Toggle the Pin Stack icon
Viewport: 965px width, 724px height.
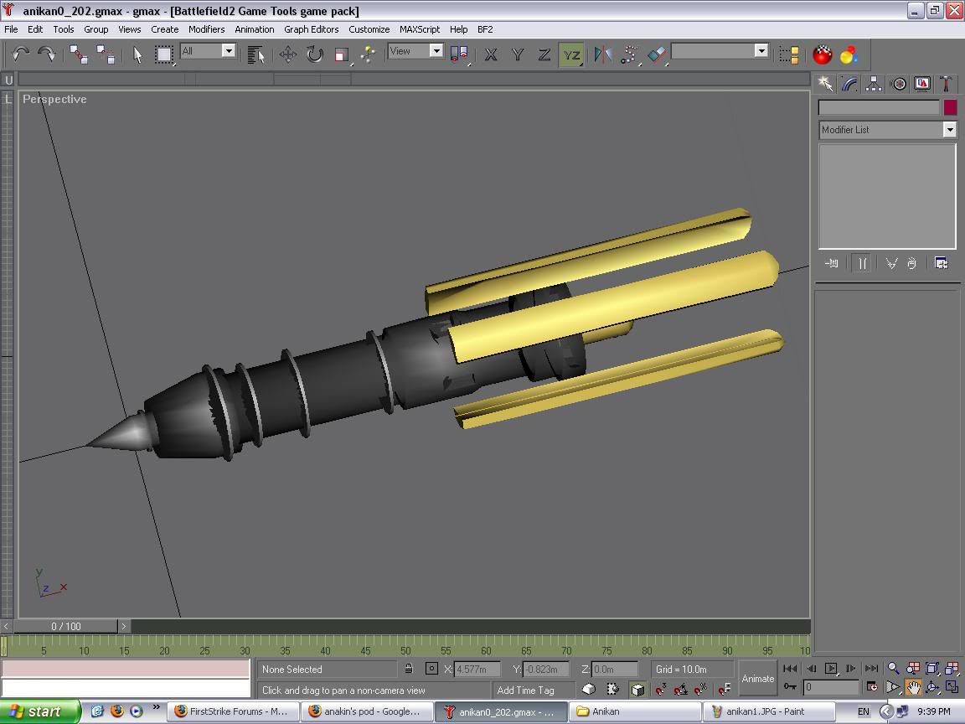pos(832,263)
